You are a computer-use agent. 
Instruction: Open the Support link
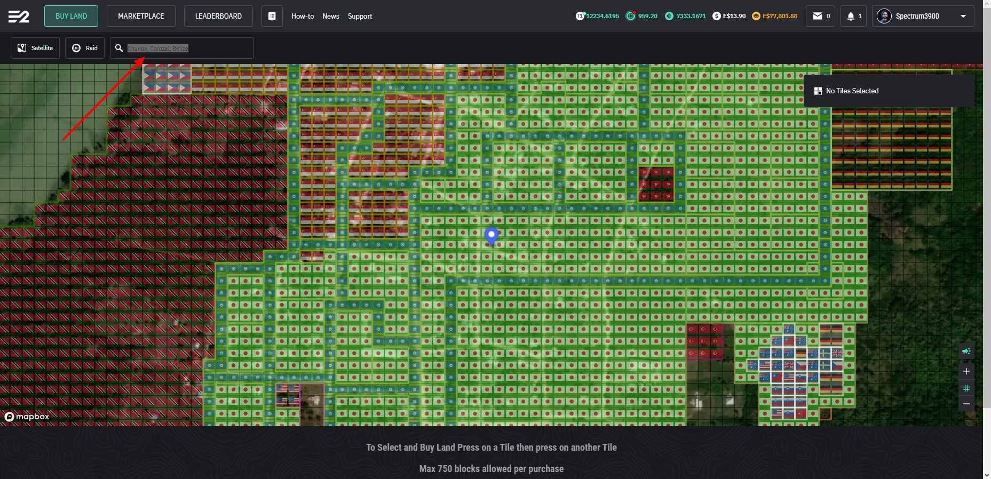(360, 16)
